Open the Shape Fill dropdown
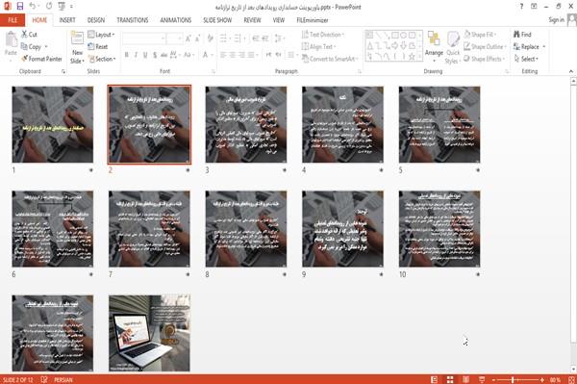The image size is (577, 384). coord(480,35)
